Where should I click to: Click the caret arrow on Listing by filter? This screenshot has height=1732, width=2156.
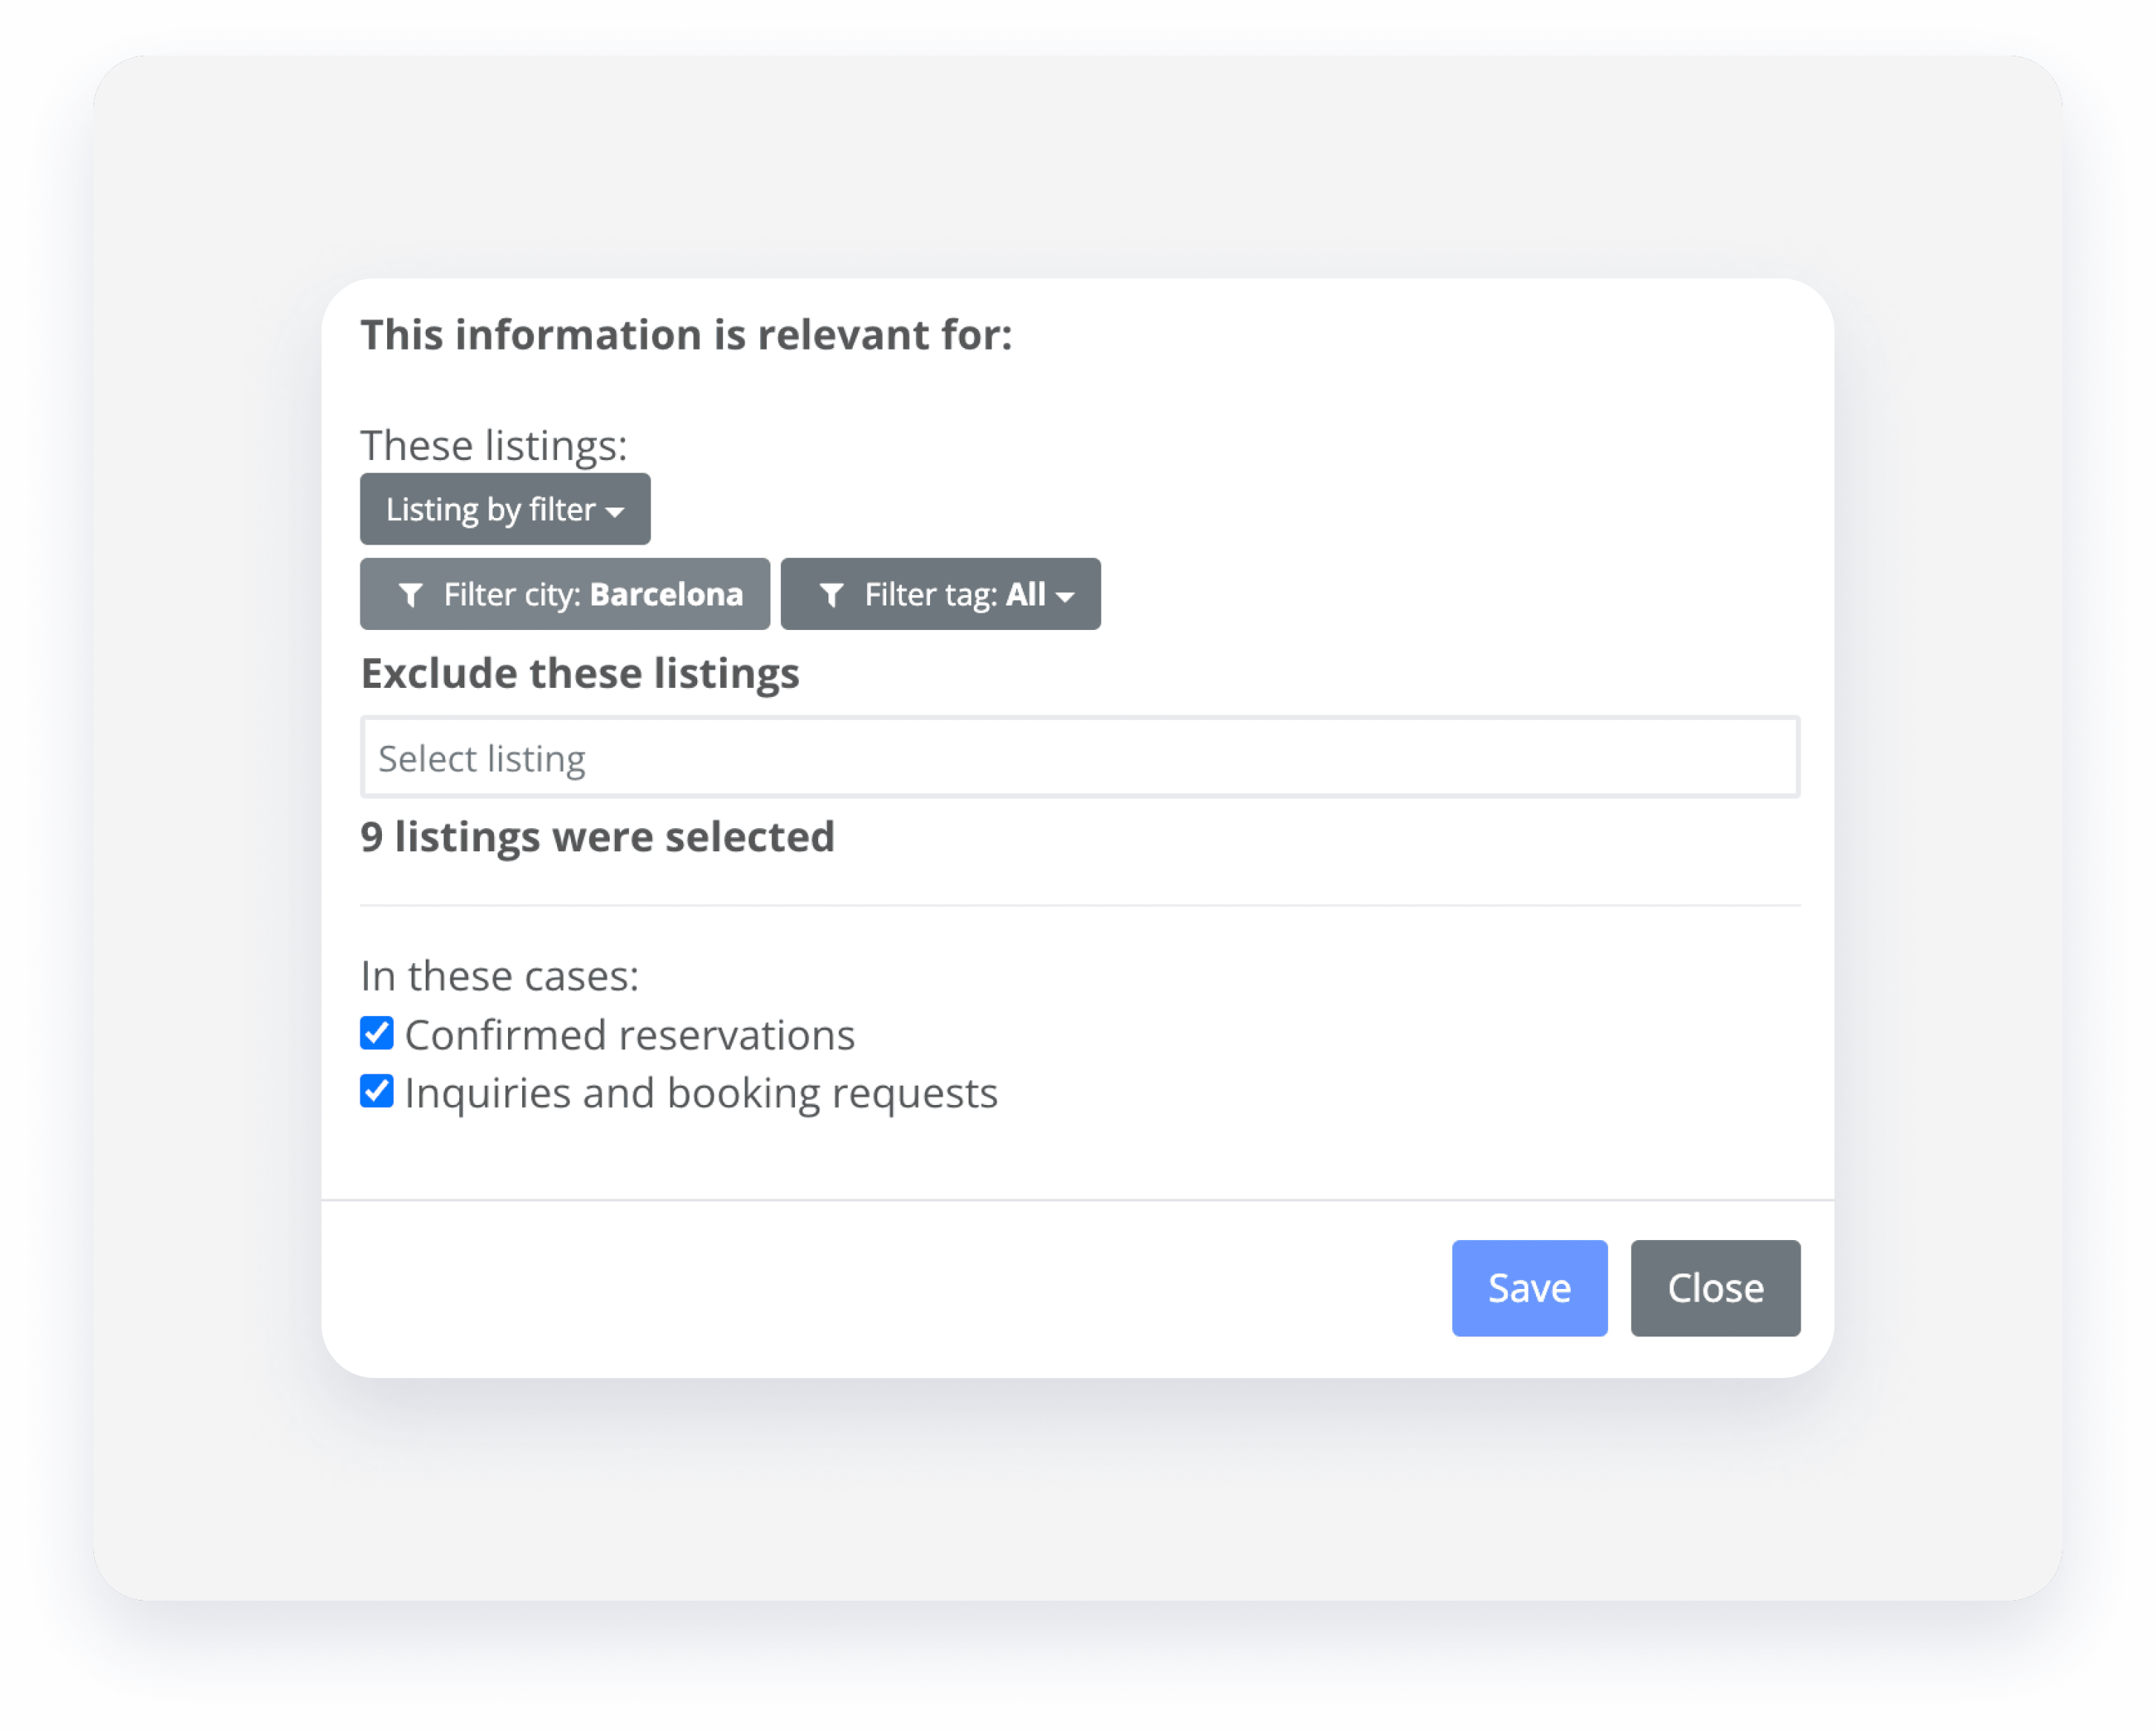click(x=615, y=511)
